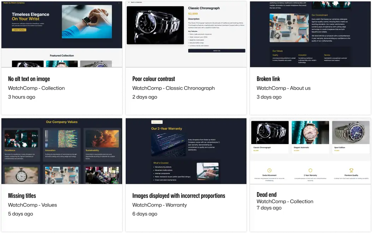375x233 pixels.
Task: Click the $2,999 price in product preview
Action: pyautogui.click(x=193, y=14)
